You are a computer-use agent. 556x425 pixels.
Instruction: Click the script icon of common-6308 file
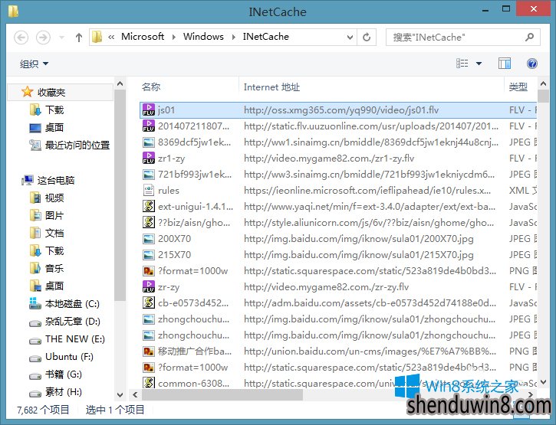tap(149, 383)
